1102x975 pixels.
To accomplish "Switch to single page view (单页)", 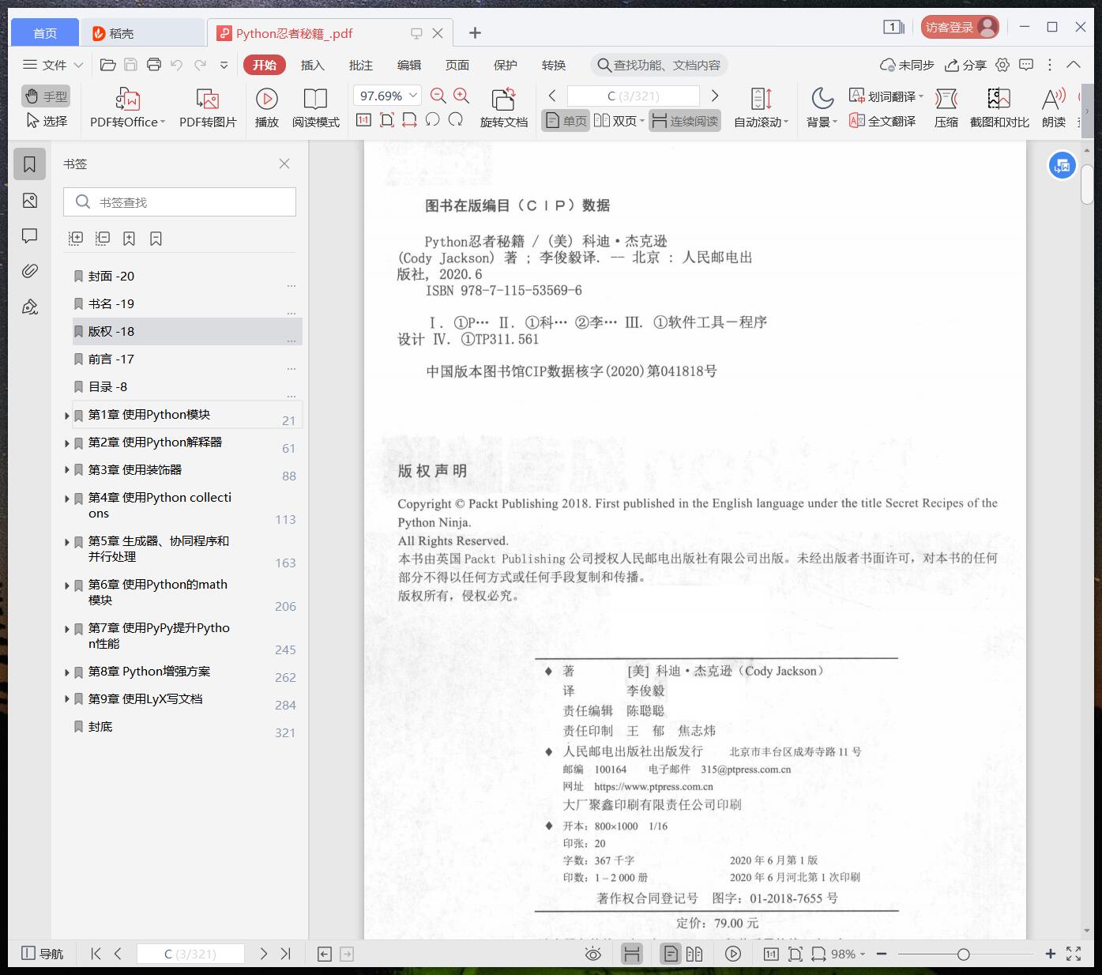I will [566, 121].
